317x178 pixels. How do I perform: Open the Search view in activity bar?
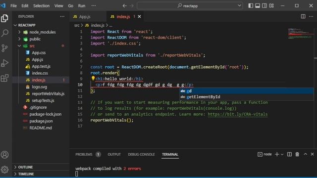click(x=4, y=33)
